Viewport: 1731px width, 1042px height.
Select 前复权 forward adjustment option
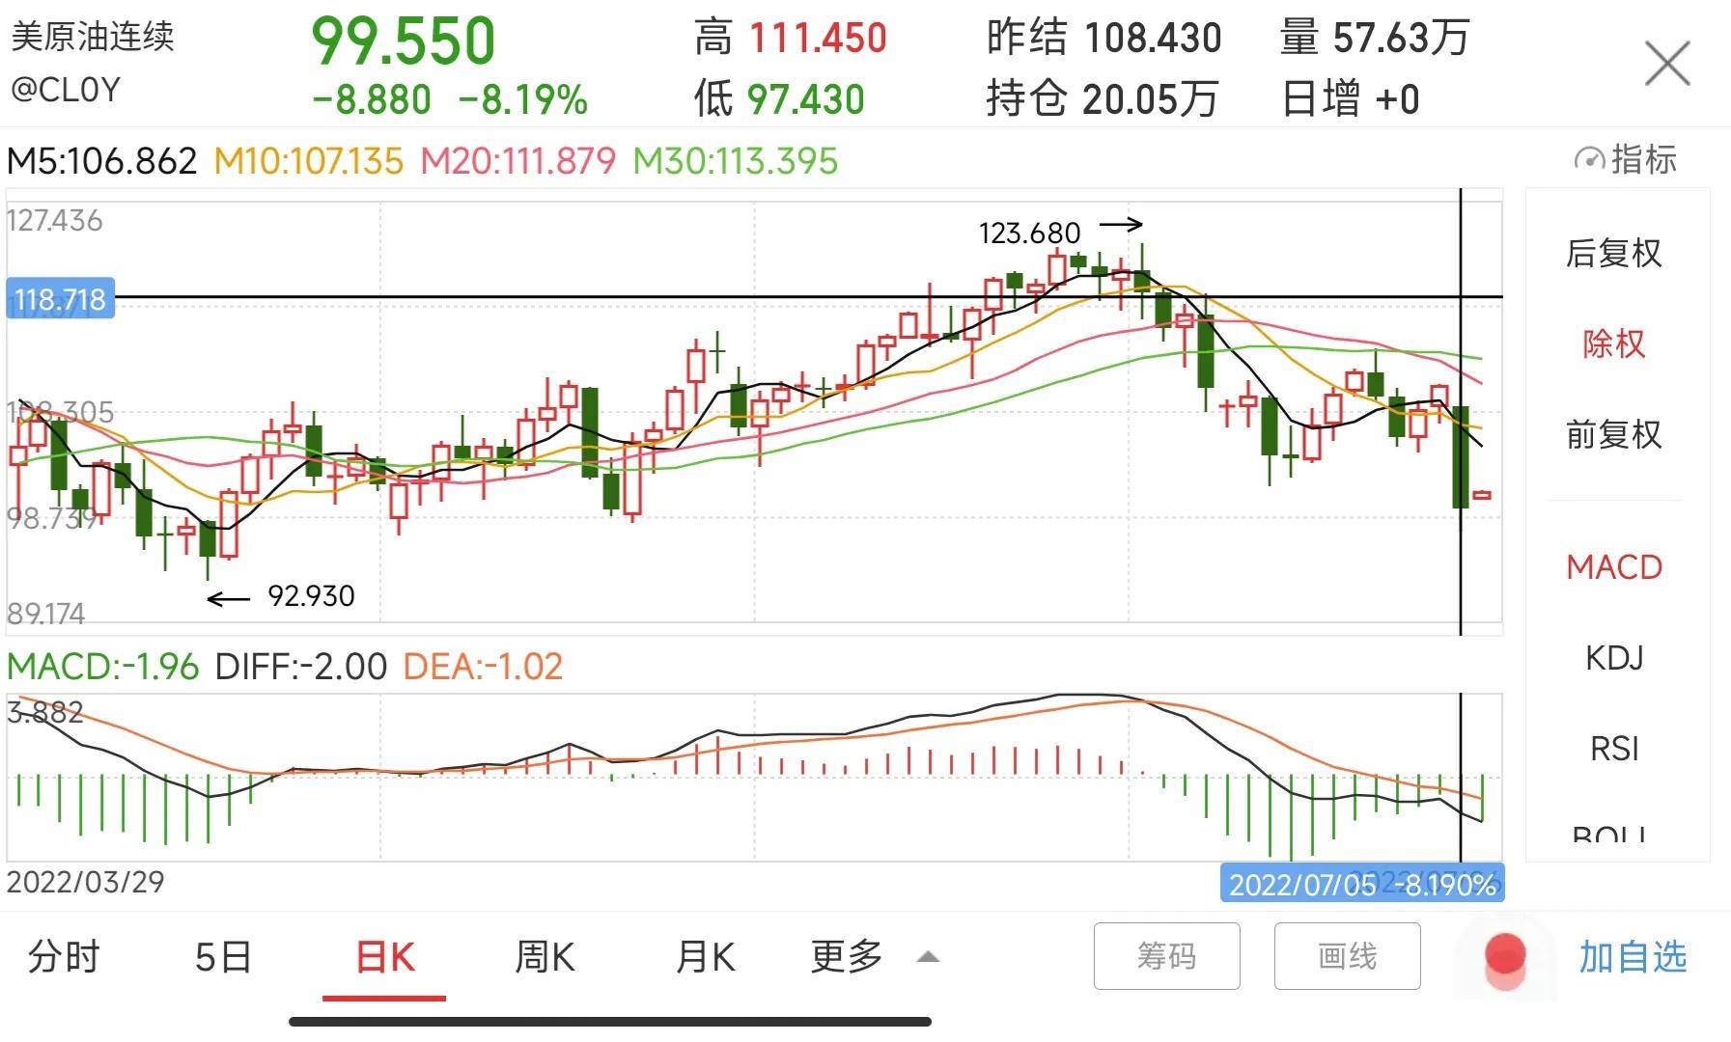point(1614,434)
